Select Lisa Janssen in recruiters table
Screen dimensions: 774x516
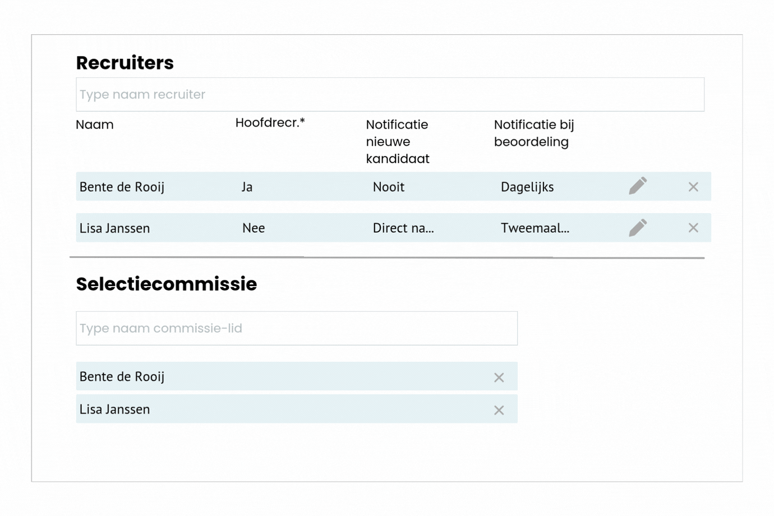tap(114, 228)
